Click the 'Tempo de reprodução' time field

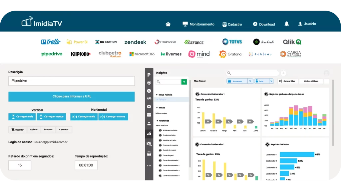click(x=86, y=165)
